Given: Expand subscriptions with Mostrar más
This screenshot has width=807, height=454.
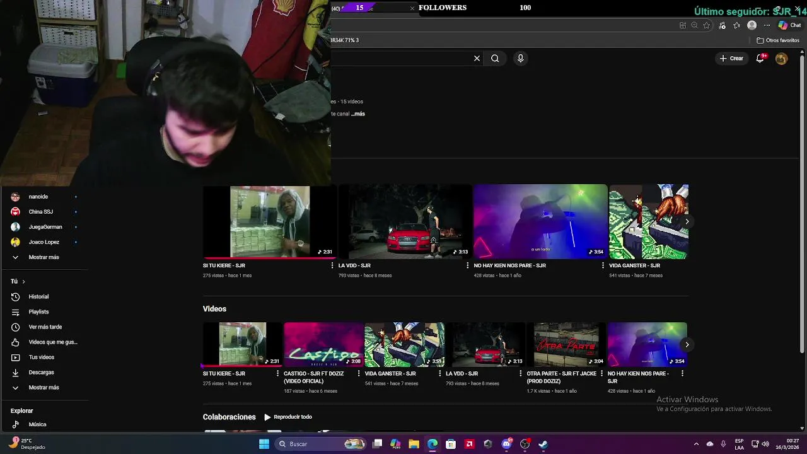Looking at the screenshot, I should [44, 257].
